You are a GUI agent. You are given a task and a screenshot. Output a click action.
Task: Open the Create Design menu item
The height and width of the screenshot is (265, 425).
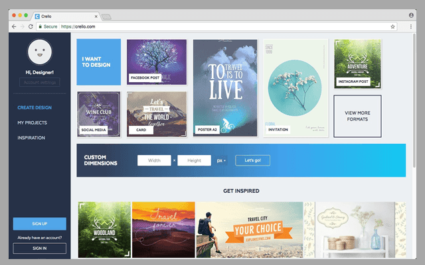[x=35, y=107]
